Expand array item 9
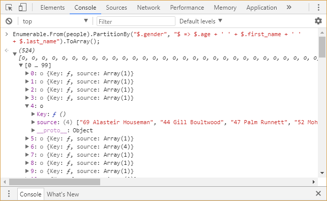327x201 pixels. [27, 171]
